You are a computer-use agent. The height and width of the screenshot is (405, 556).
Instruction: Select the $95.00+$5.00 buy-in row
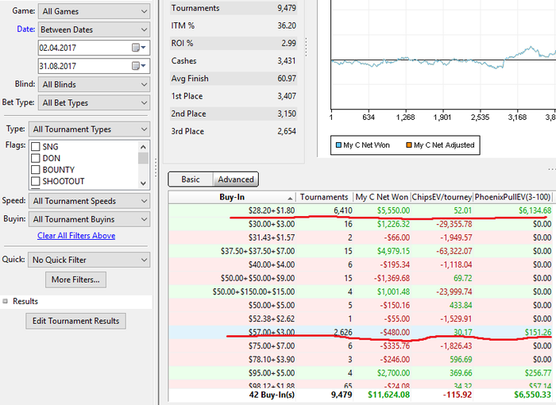pos(361,372)
